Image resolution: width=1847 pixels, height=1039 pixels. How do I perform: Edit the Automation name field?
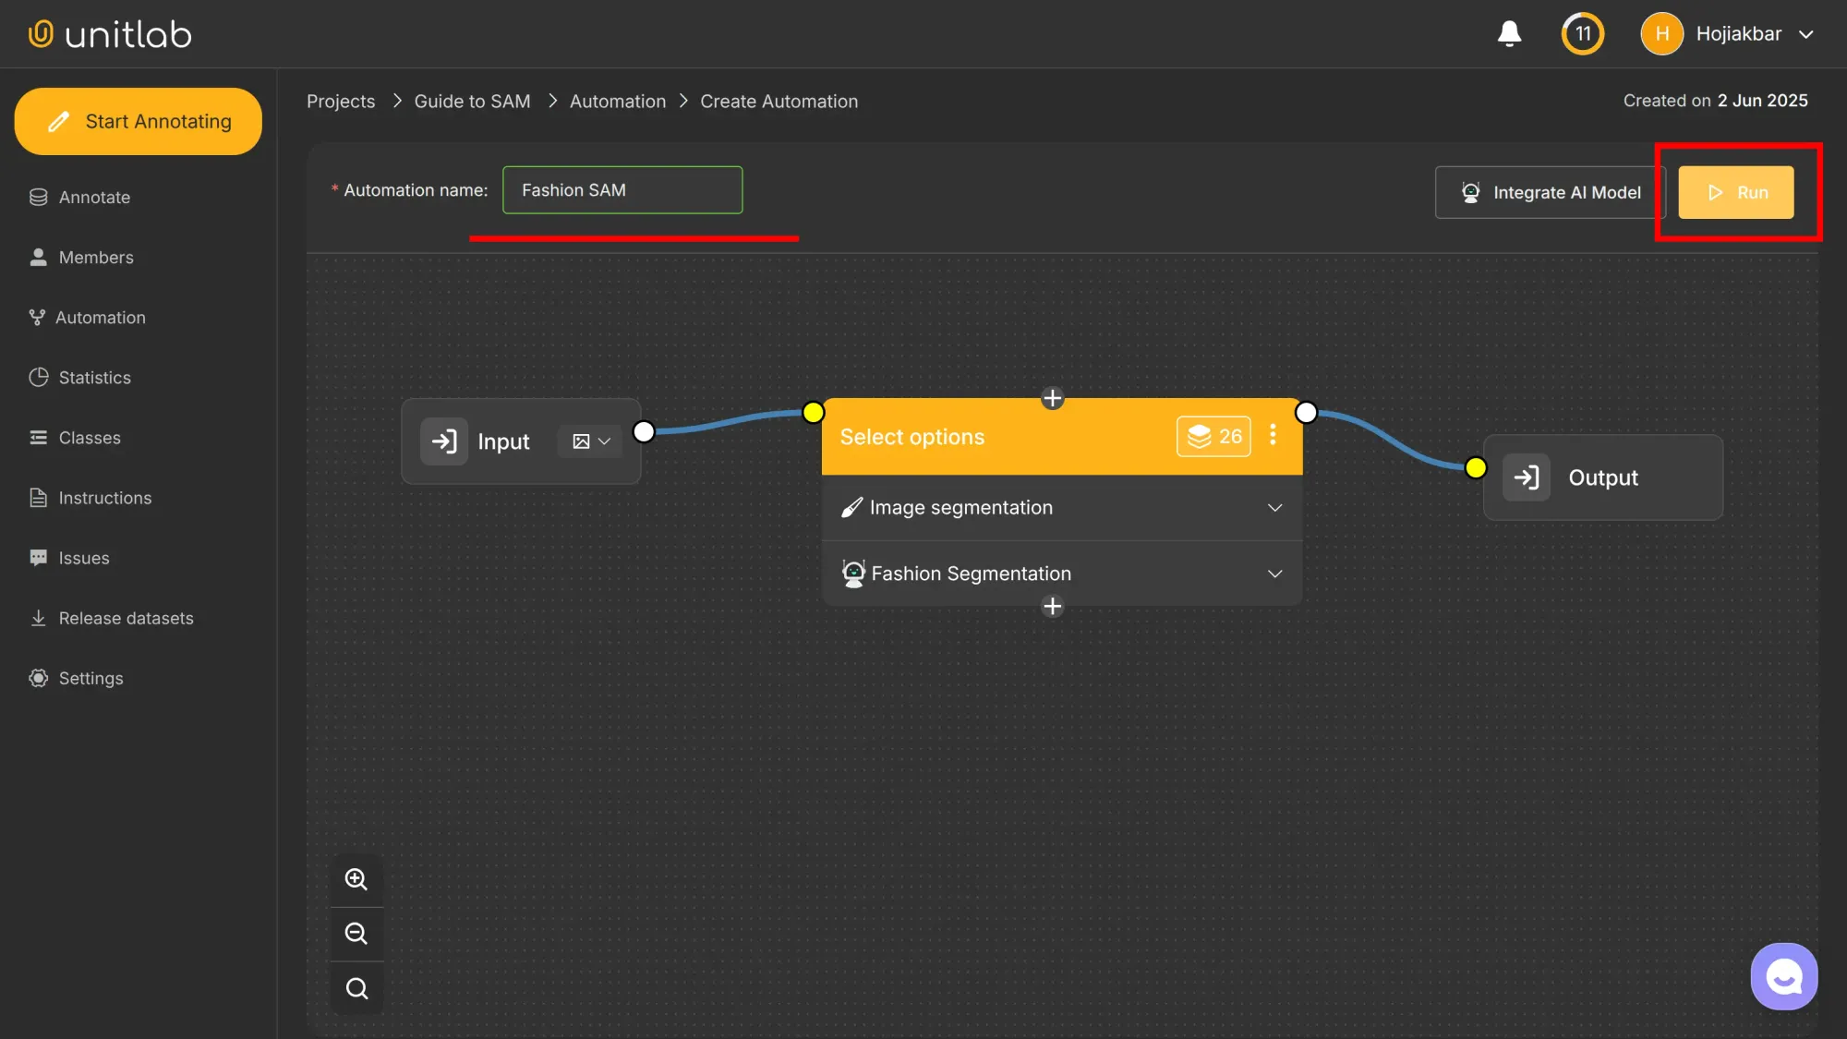(x=622, y=189)
